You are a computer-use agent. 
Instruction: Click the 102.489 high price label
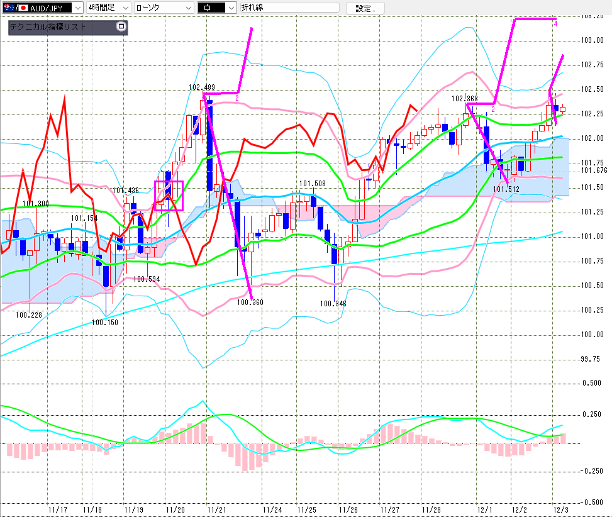coord(201,87)
